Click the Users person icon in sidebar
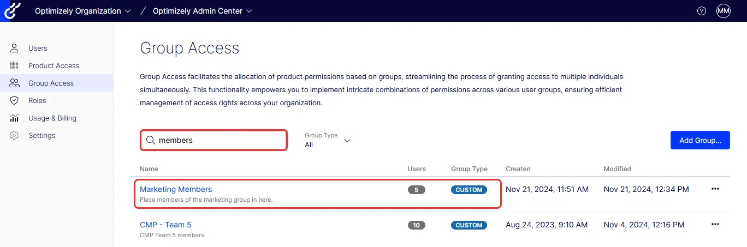The width and height of the screenshot is (747, 247). (15, 48)
